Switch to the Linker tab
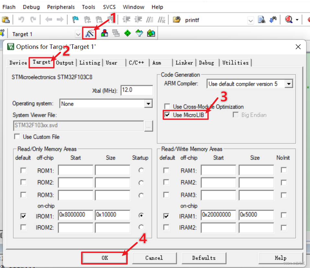Viewport: 310px width, 268px height. coord(184,63)
